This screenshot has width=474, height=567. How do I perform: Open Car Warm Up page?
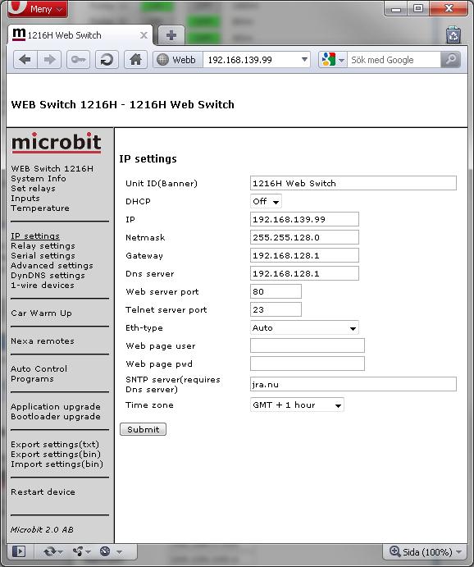coord(41,313)
